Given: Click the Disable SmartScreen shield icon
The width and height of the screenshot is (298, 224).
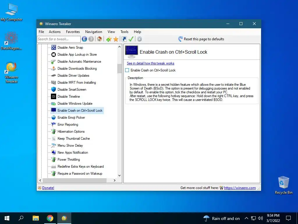Looking at the screenshot, I should 54,90.
